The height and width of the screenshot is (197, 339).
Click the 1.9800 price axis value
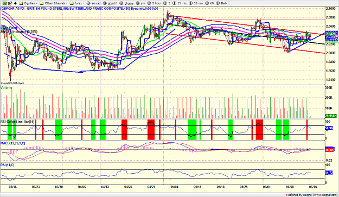pos(330,62)
